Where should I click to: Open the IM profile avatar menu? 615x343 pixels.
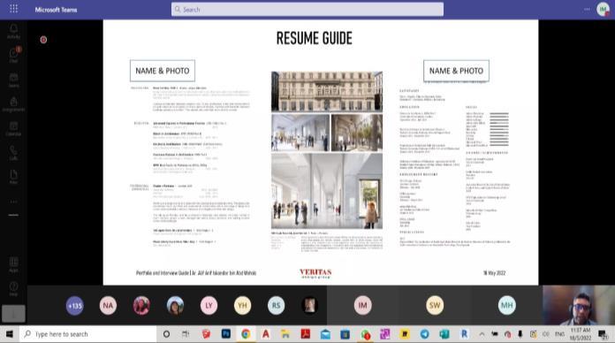click(604, 9)
